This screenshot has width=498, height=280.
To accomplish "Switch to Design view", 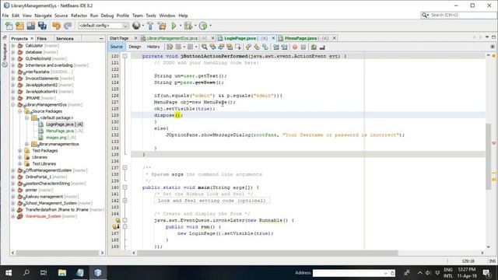I will point(135,47).
